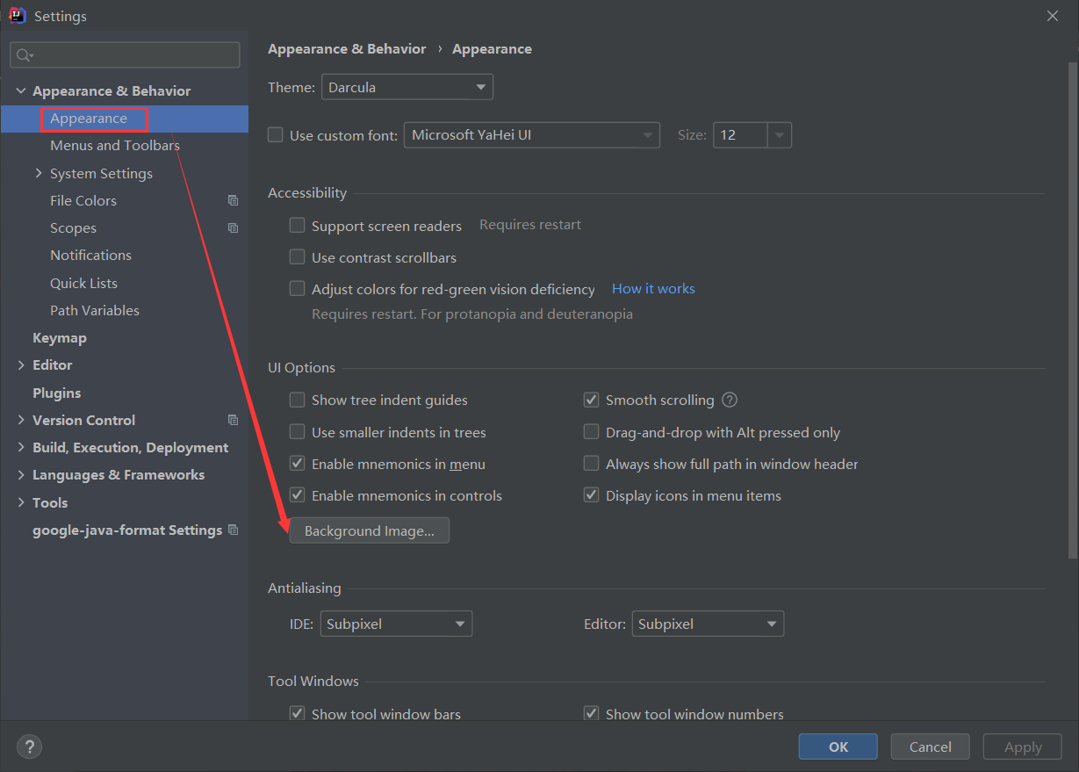The height and width of the screenshot is (772, 1079).
Task: Enable Use custom font
Action: click(275, 134)
